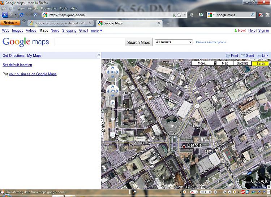Switch map view to Map mode

pyautogui.click(x=225, y=63)
